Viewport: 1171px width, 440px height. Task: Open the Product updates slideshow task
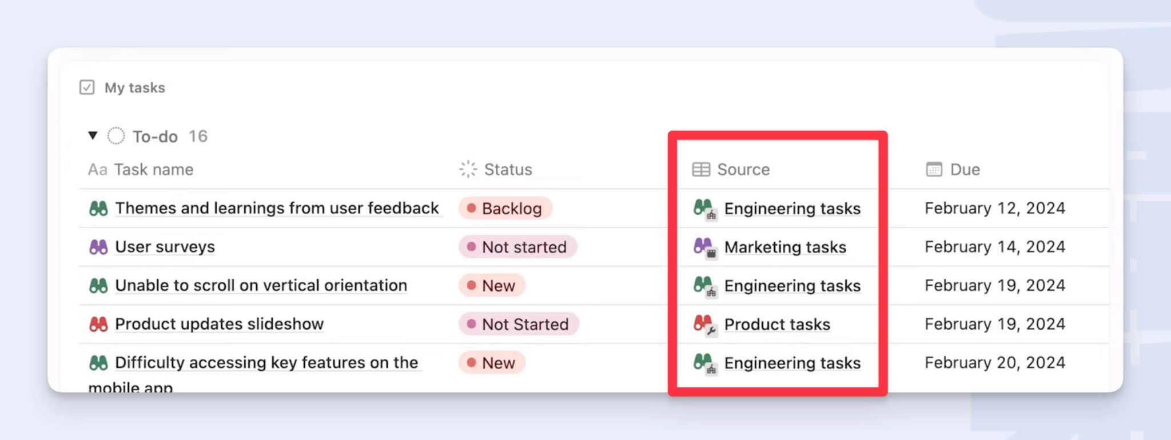(219, 324)
